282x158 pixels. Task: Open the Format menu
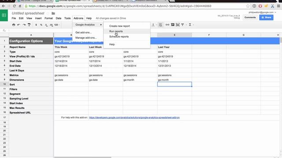49,18
